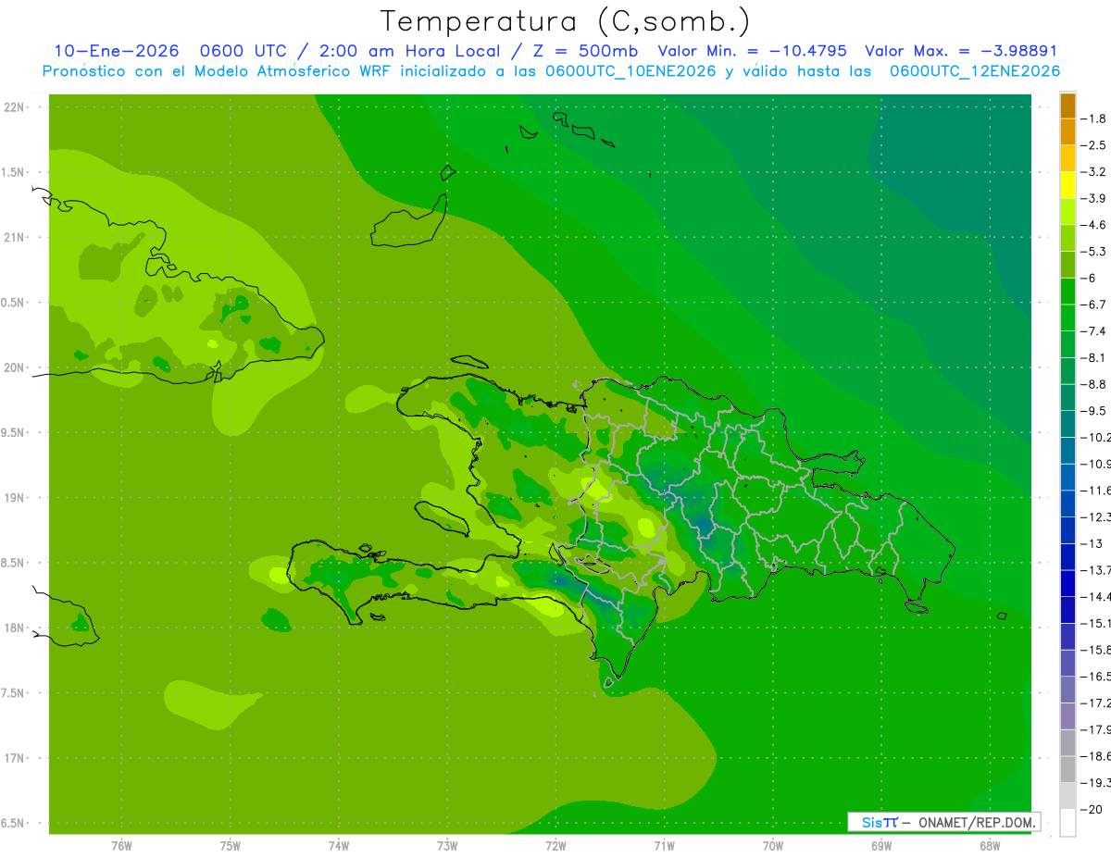
Task: Click the white swatch at color scale bottom
Action: coord(1067,822)
